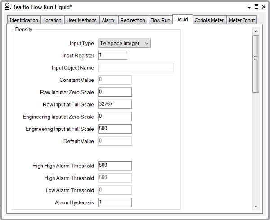Select the User Methods tab
The width and height of the screenshot is (270, 220).
81,20
